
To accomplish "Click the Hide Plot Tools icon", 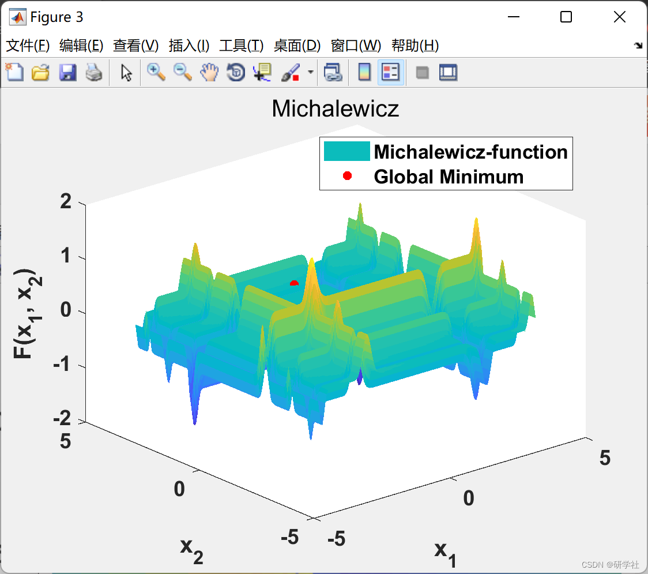I will (x=422, y=73).
